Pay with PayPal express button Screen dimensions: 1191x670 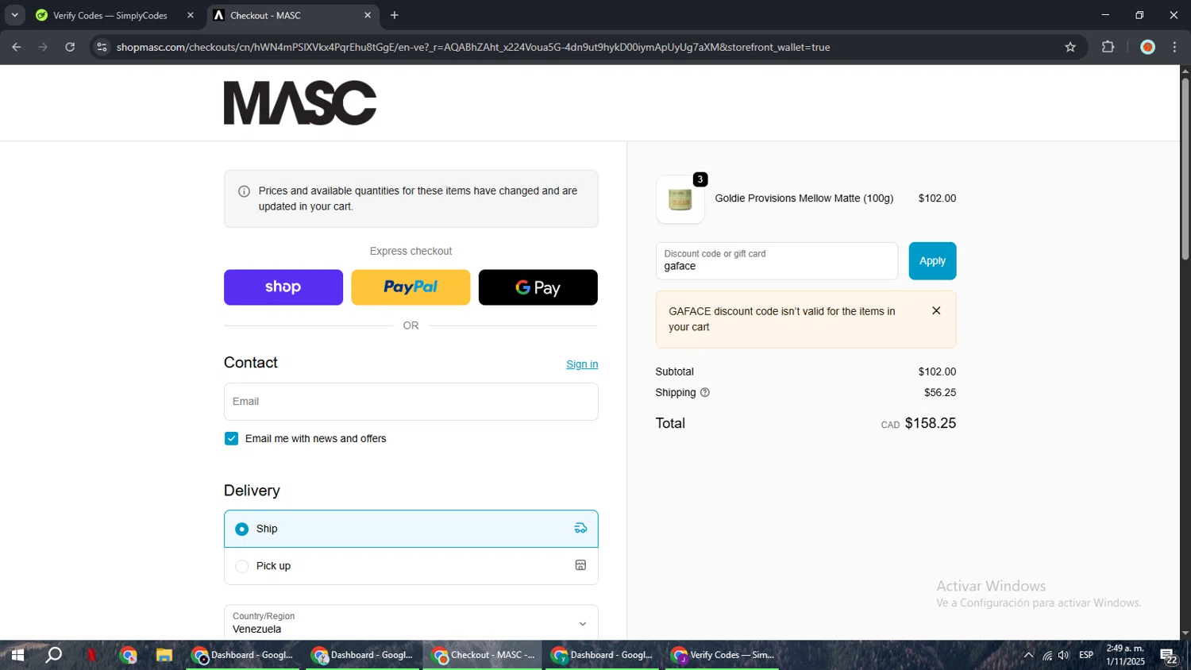click(x=410, y=287)
